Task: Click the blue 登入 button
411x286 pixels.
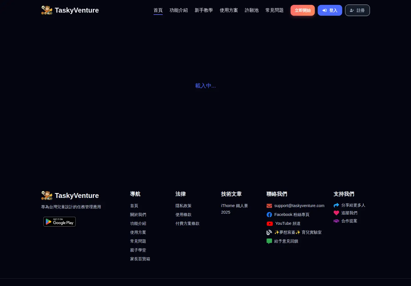Action: (330, 10)
